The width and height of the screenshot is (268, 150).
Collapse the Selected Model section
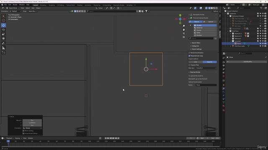tap(195, 72)
